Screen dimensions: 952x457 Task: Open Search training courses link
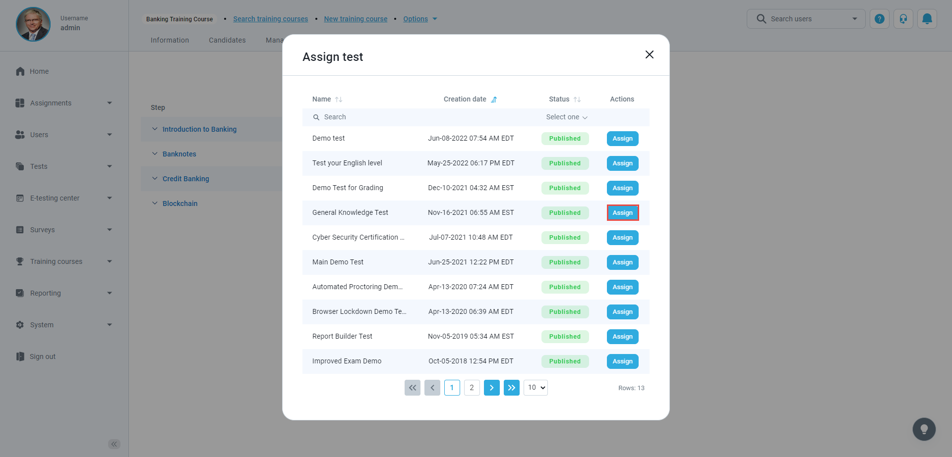coord(271,19)
